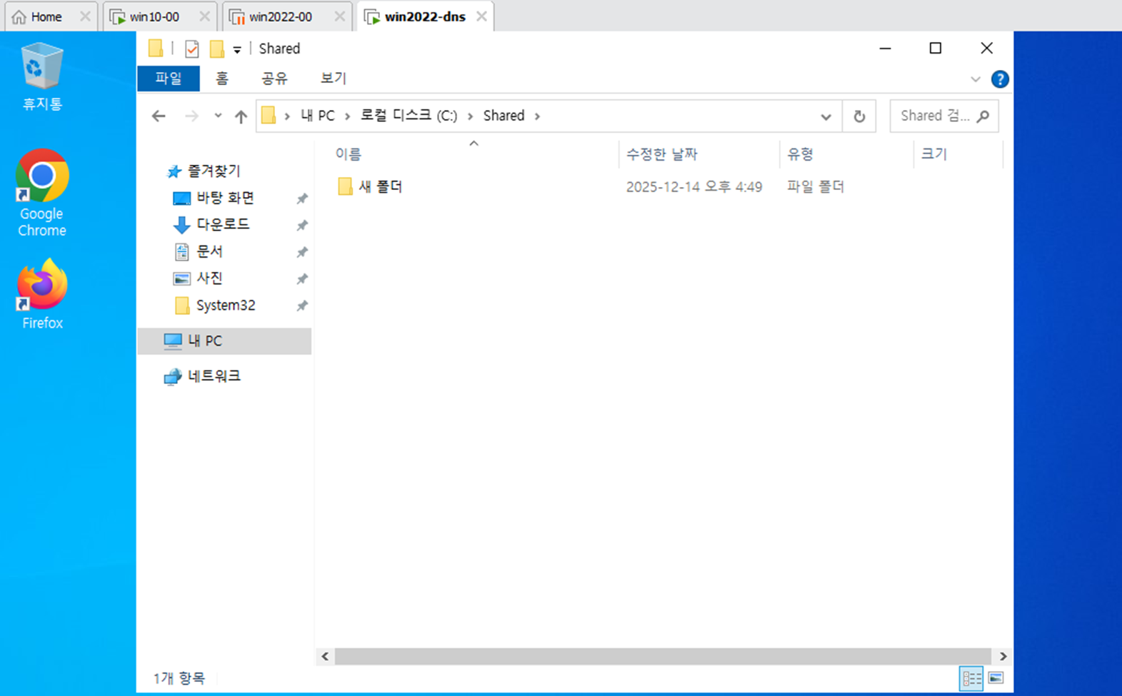Click Shared in the address bar path
Screen dimensions: 1122x696
click(x=504, y=116)
